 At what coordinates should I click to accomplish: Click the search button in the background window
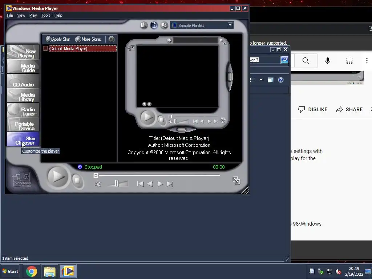pos(284,60)
